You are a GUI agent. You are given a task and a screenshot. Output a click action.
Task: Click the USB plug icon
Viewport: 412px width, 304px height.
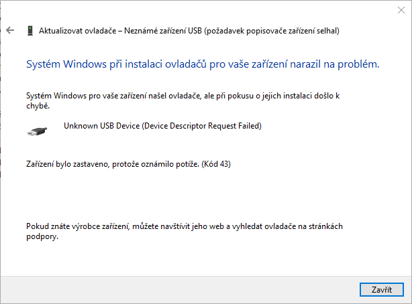click(36, 132)
